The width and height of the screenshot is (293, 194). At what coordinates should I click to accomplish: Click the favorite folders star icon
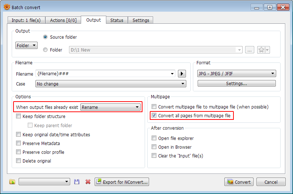tap(261, 50)
